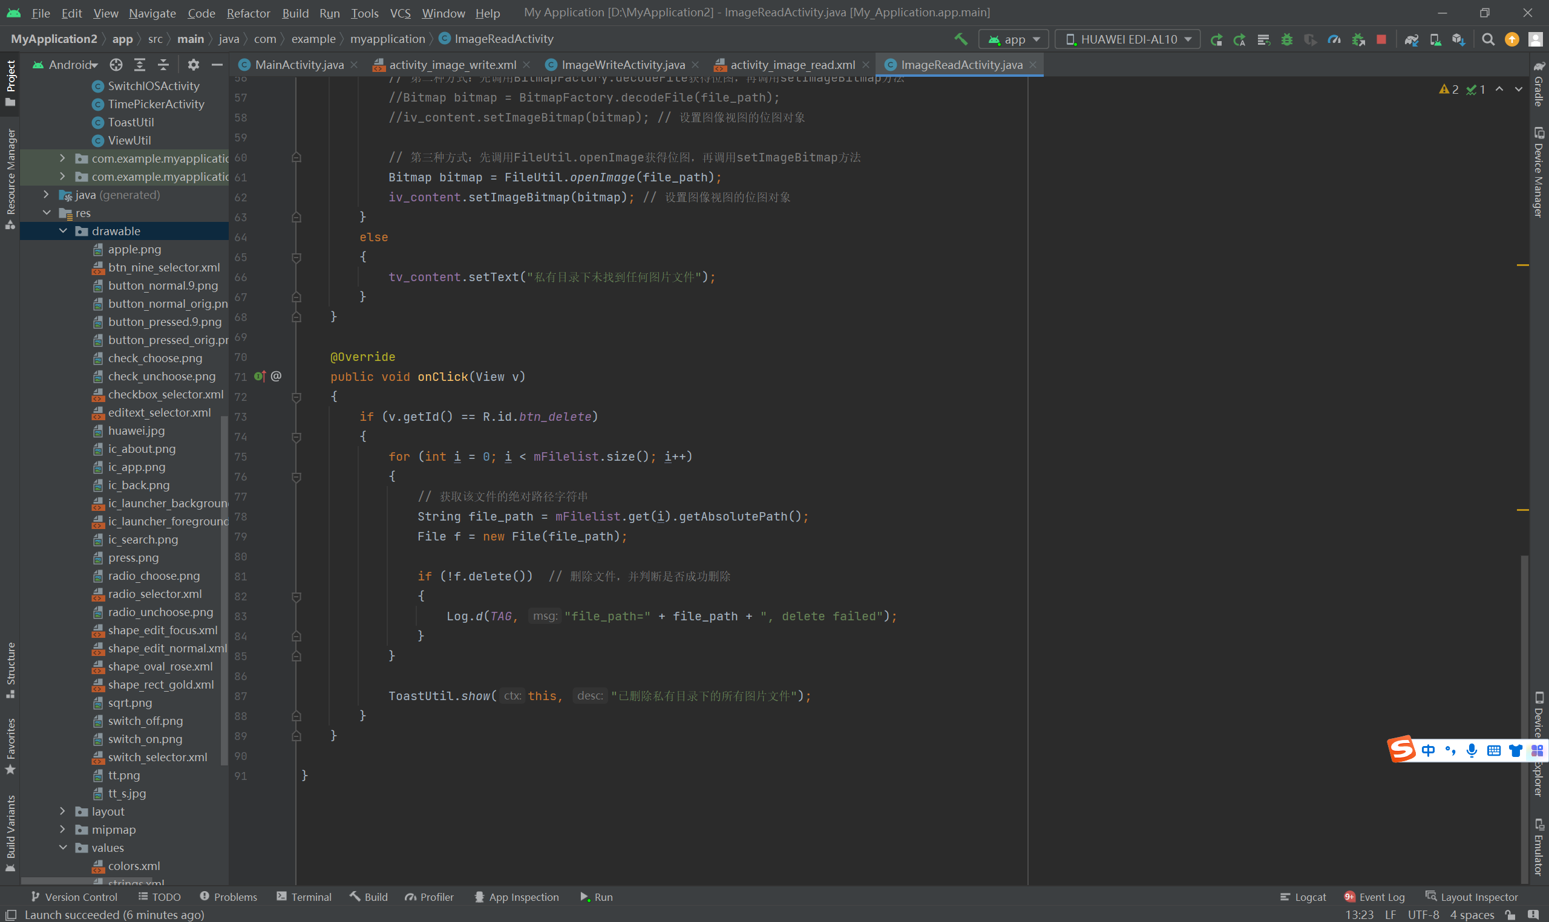The height and width of the screenshot is (922, 1549).
Task: Switch to MainActivity.java tab
Action: pyautogui.click(x=299, y=65)
